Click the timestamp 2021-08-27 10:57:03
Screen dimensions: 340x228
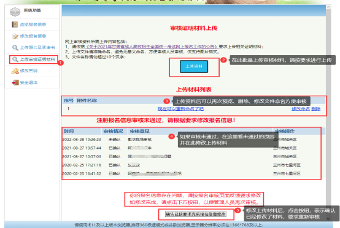coord(82,156)
